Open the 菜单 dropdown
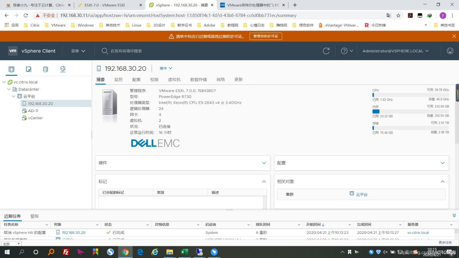 [78, 51]
